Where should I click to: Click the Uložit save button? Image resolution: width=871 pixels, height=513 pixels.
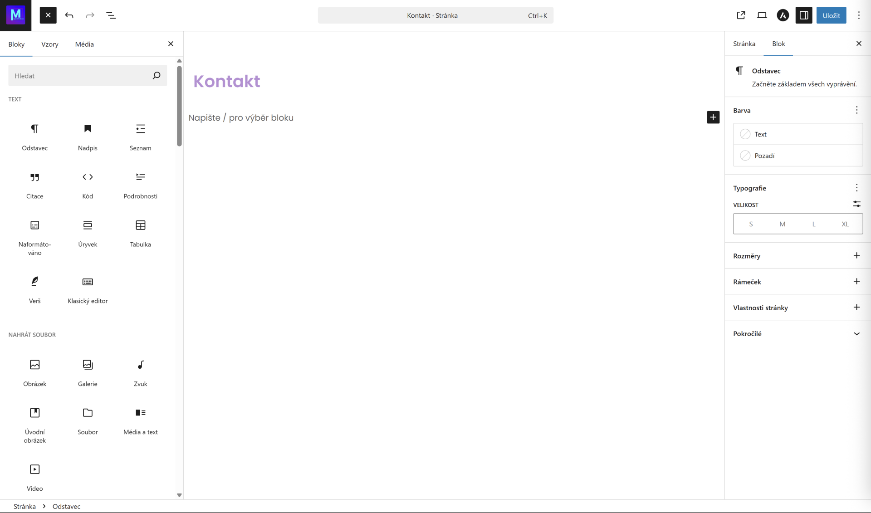click(x=831, y=15)
